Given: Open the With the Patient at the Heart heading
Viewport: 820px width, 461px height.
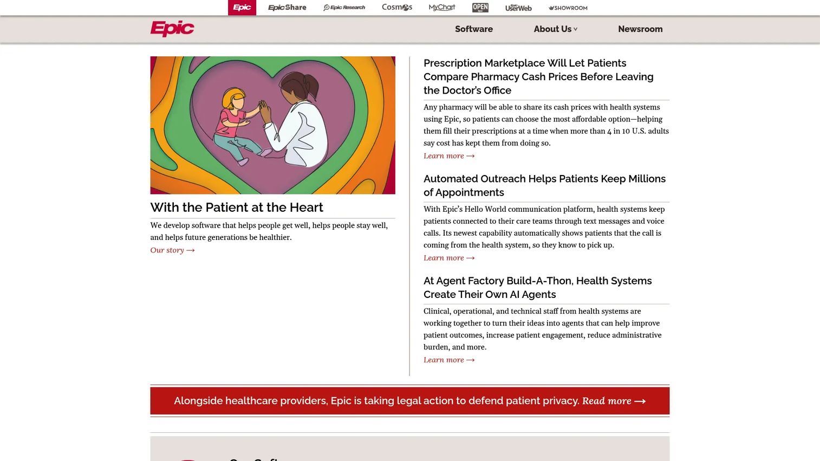Looking at the screenshot, I should click(237, 207).
